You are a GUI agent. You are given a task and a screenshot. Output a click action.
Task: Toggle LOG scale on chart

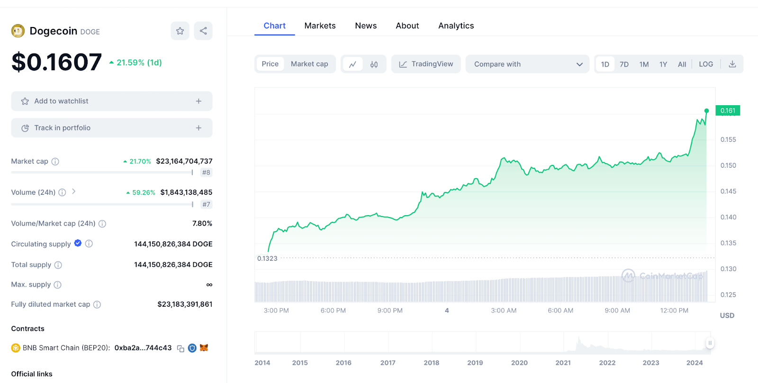point(706,64)
